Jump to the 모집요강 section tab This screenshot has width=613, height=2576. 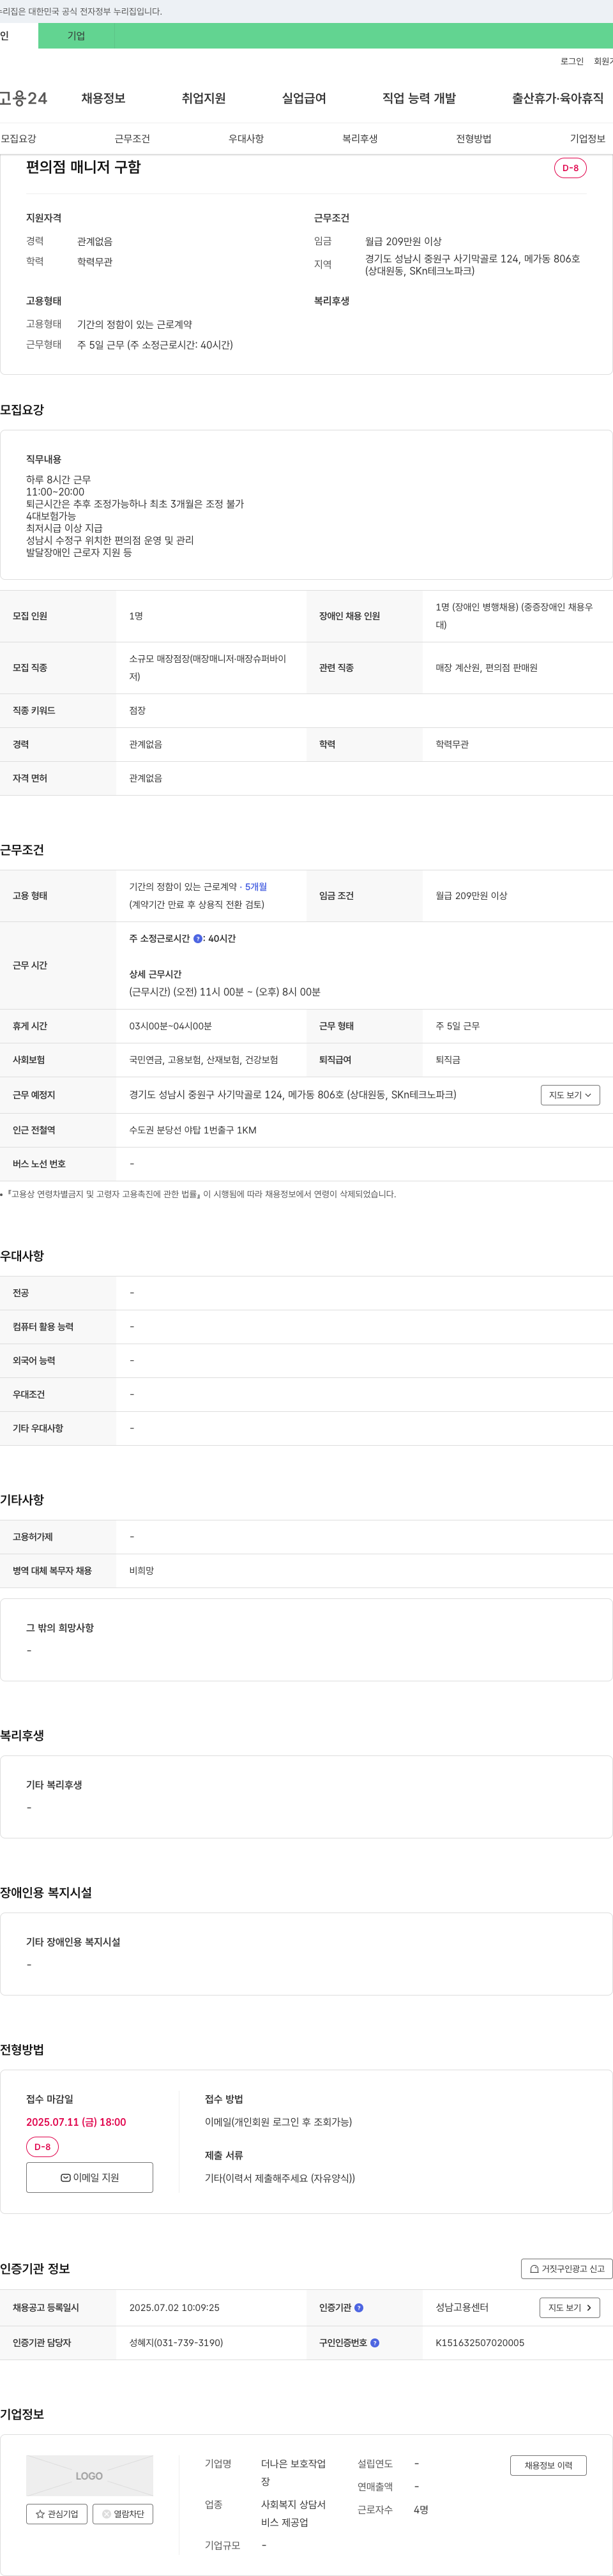(18, 139)
